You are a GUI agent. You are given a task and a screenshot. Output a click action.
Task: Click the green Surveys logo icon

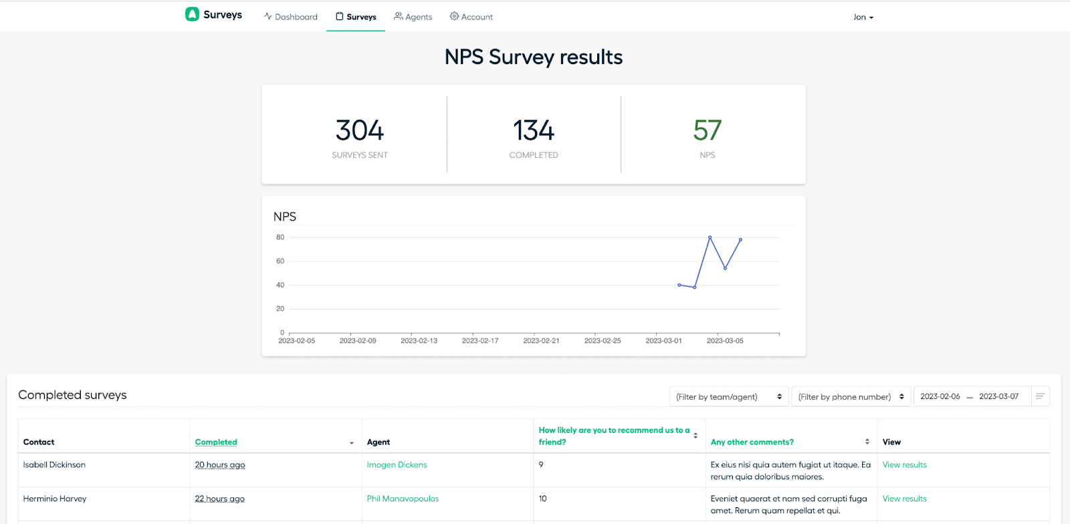192,15
